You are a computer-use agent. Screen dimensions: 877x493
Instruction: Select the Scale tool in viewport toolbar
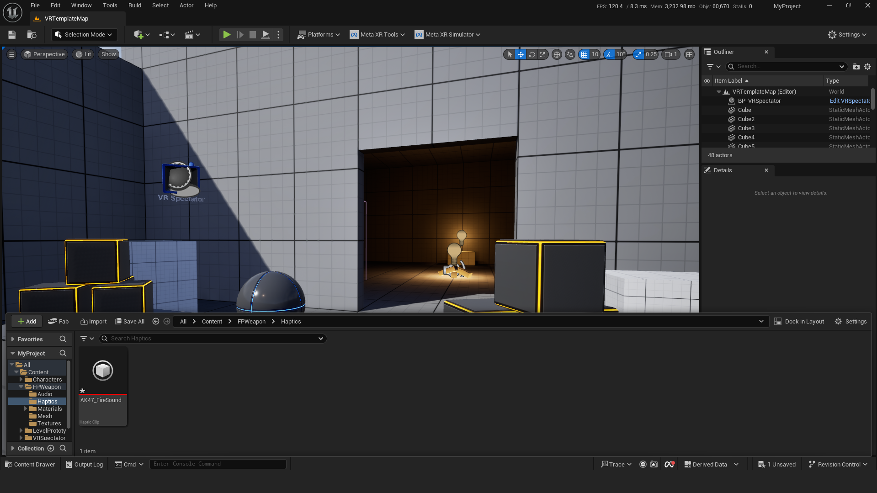[x=543, y=54]
